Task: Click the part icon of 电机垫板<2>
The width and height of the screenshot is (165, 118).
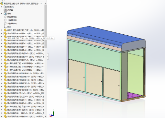Action: pos(5,80)
